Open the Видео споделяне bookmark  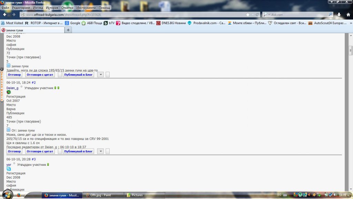point(135,23)
